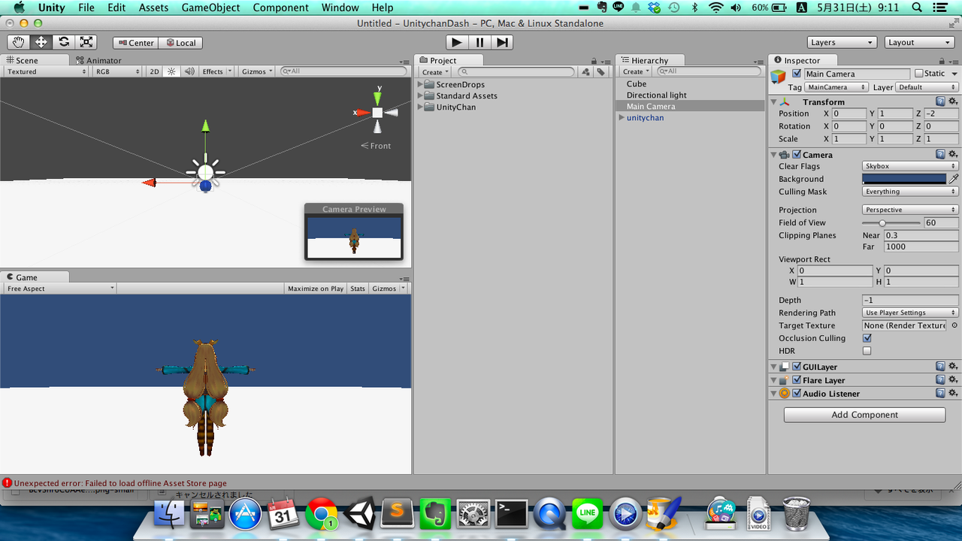Open the Window menu
Screen dimensions: 962x541
click(x=340, y=8)
